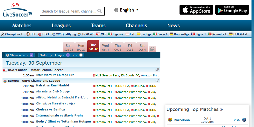Click the search magnifier icon

pos(100,11)
